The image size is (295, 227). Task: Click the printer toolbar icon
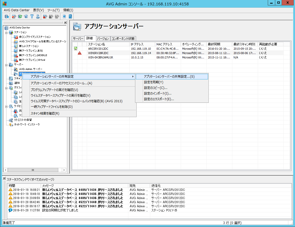pyautogui.click(x=38, y=16)
